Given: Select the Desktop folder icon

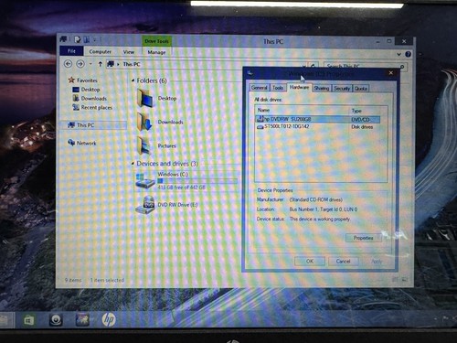Looking at the screenshot, I should pos(145,98).
